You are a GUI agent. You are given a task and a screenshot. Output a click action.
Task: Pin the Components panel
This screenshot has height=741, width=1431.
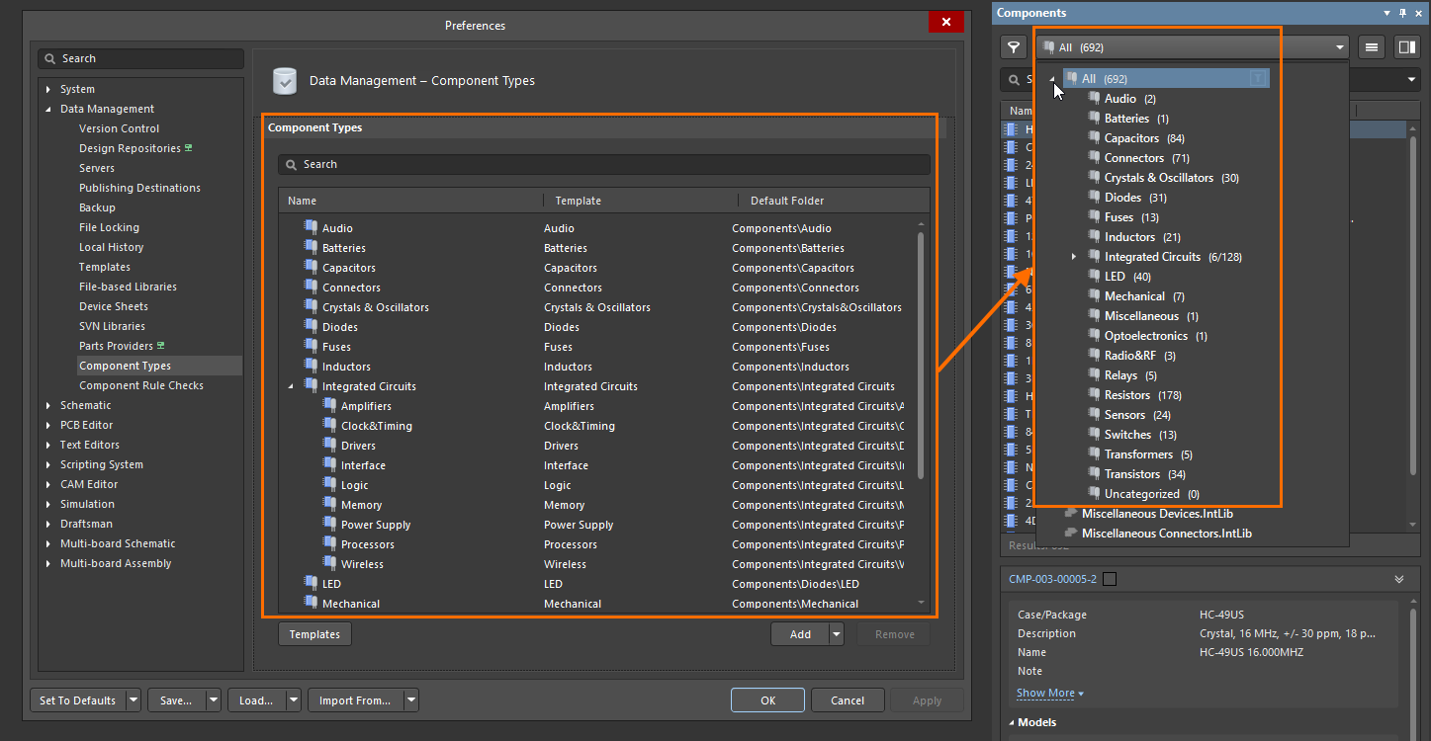[x=1402, y=13]
